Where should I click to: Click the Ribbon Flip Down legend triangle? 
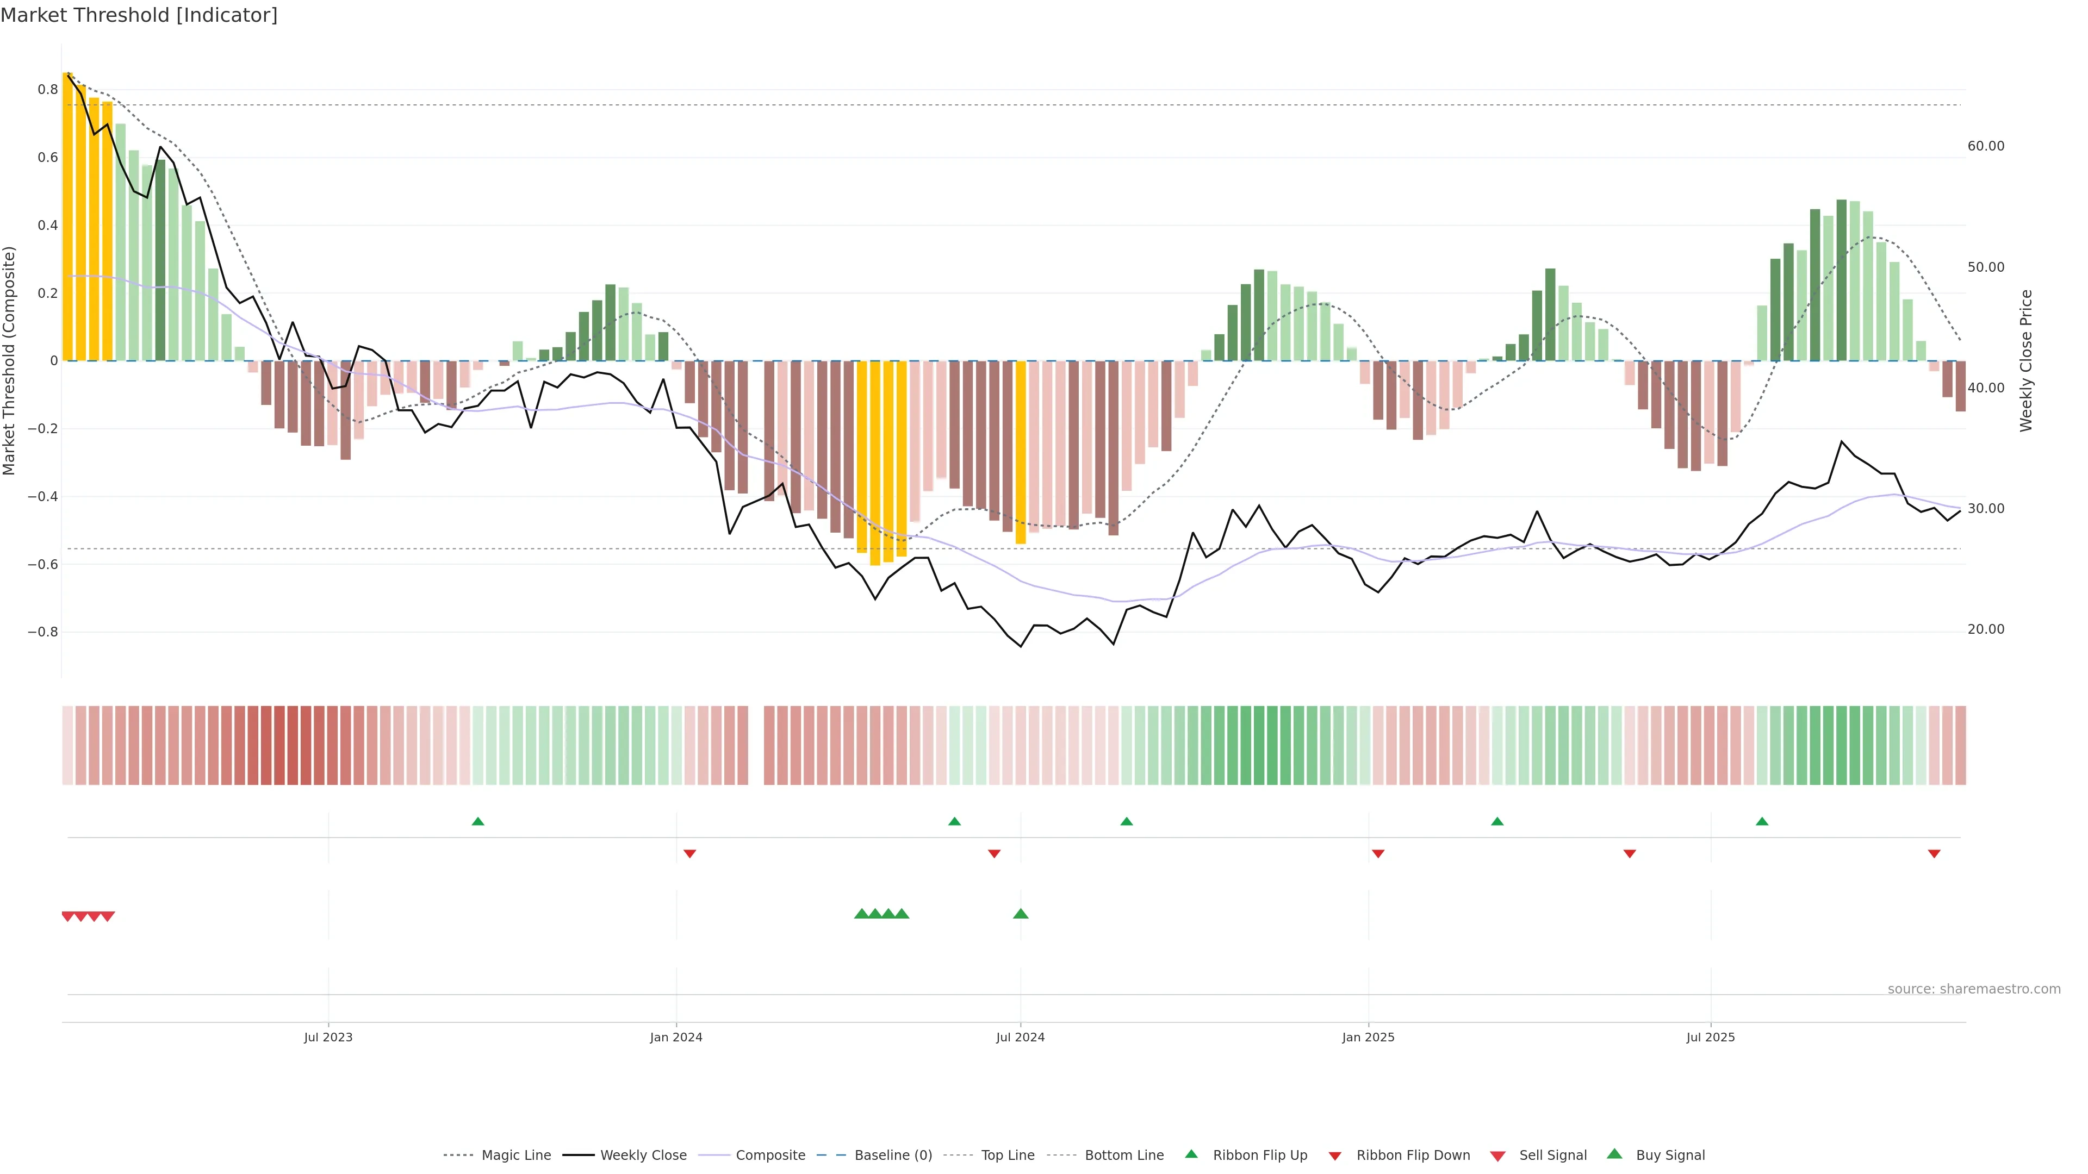click(x=1335, y=1156)
